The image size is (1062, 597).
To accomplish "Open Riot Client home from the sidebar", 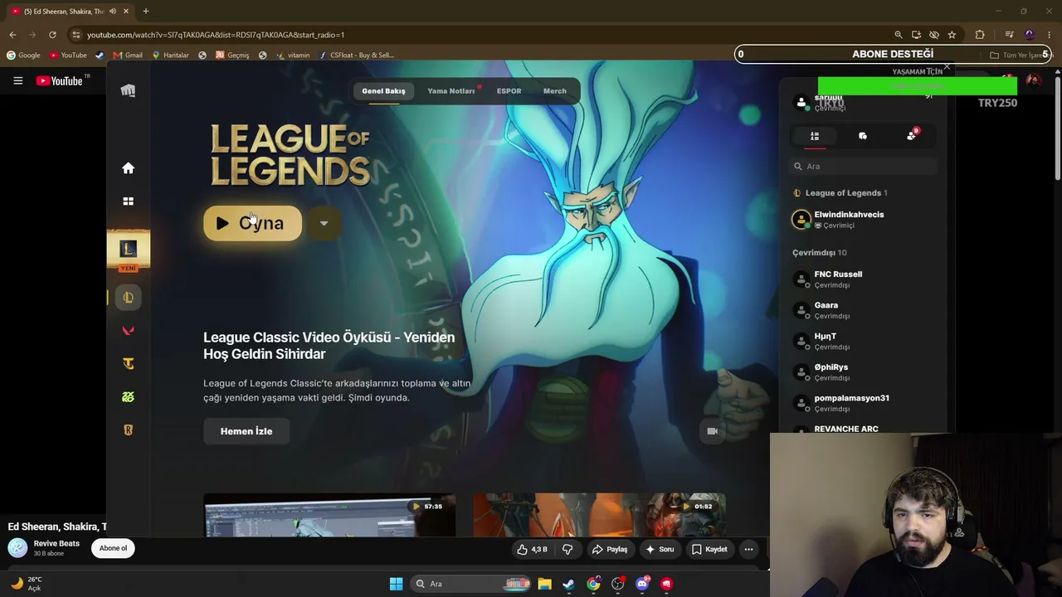I will pos(128,168).
